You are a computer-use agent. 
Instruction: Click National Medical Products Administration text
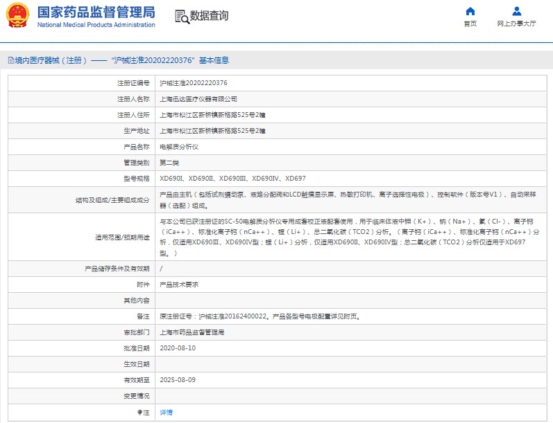coord(96,25)
